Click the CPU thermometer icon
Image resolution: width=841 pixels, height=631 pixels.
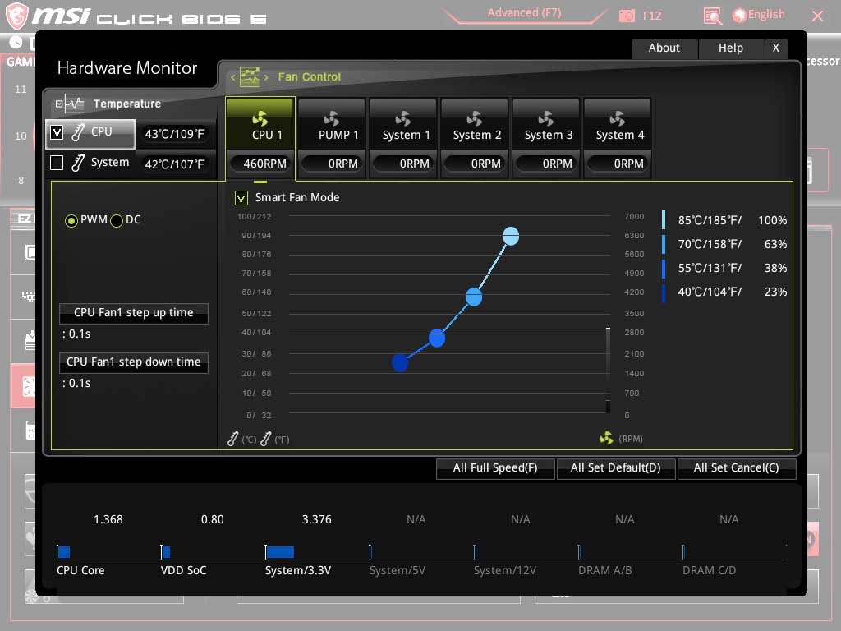tap(78, 132)
